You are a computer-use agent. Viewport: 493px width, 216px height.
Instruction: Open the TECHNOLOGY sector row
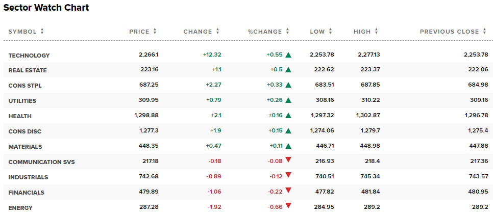tap(29, 56)
